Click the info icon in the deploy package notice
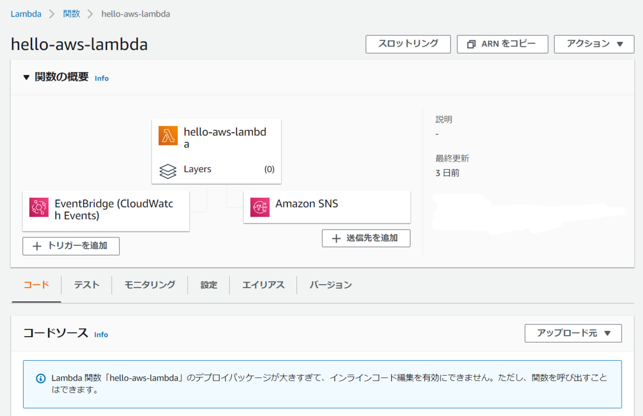The image size is (643, 416). point(41,378)
